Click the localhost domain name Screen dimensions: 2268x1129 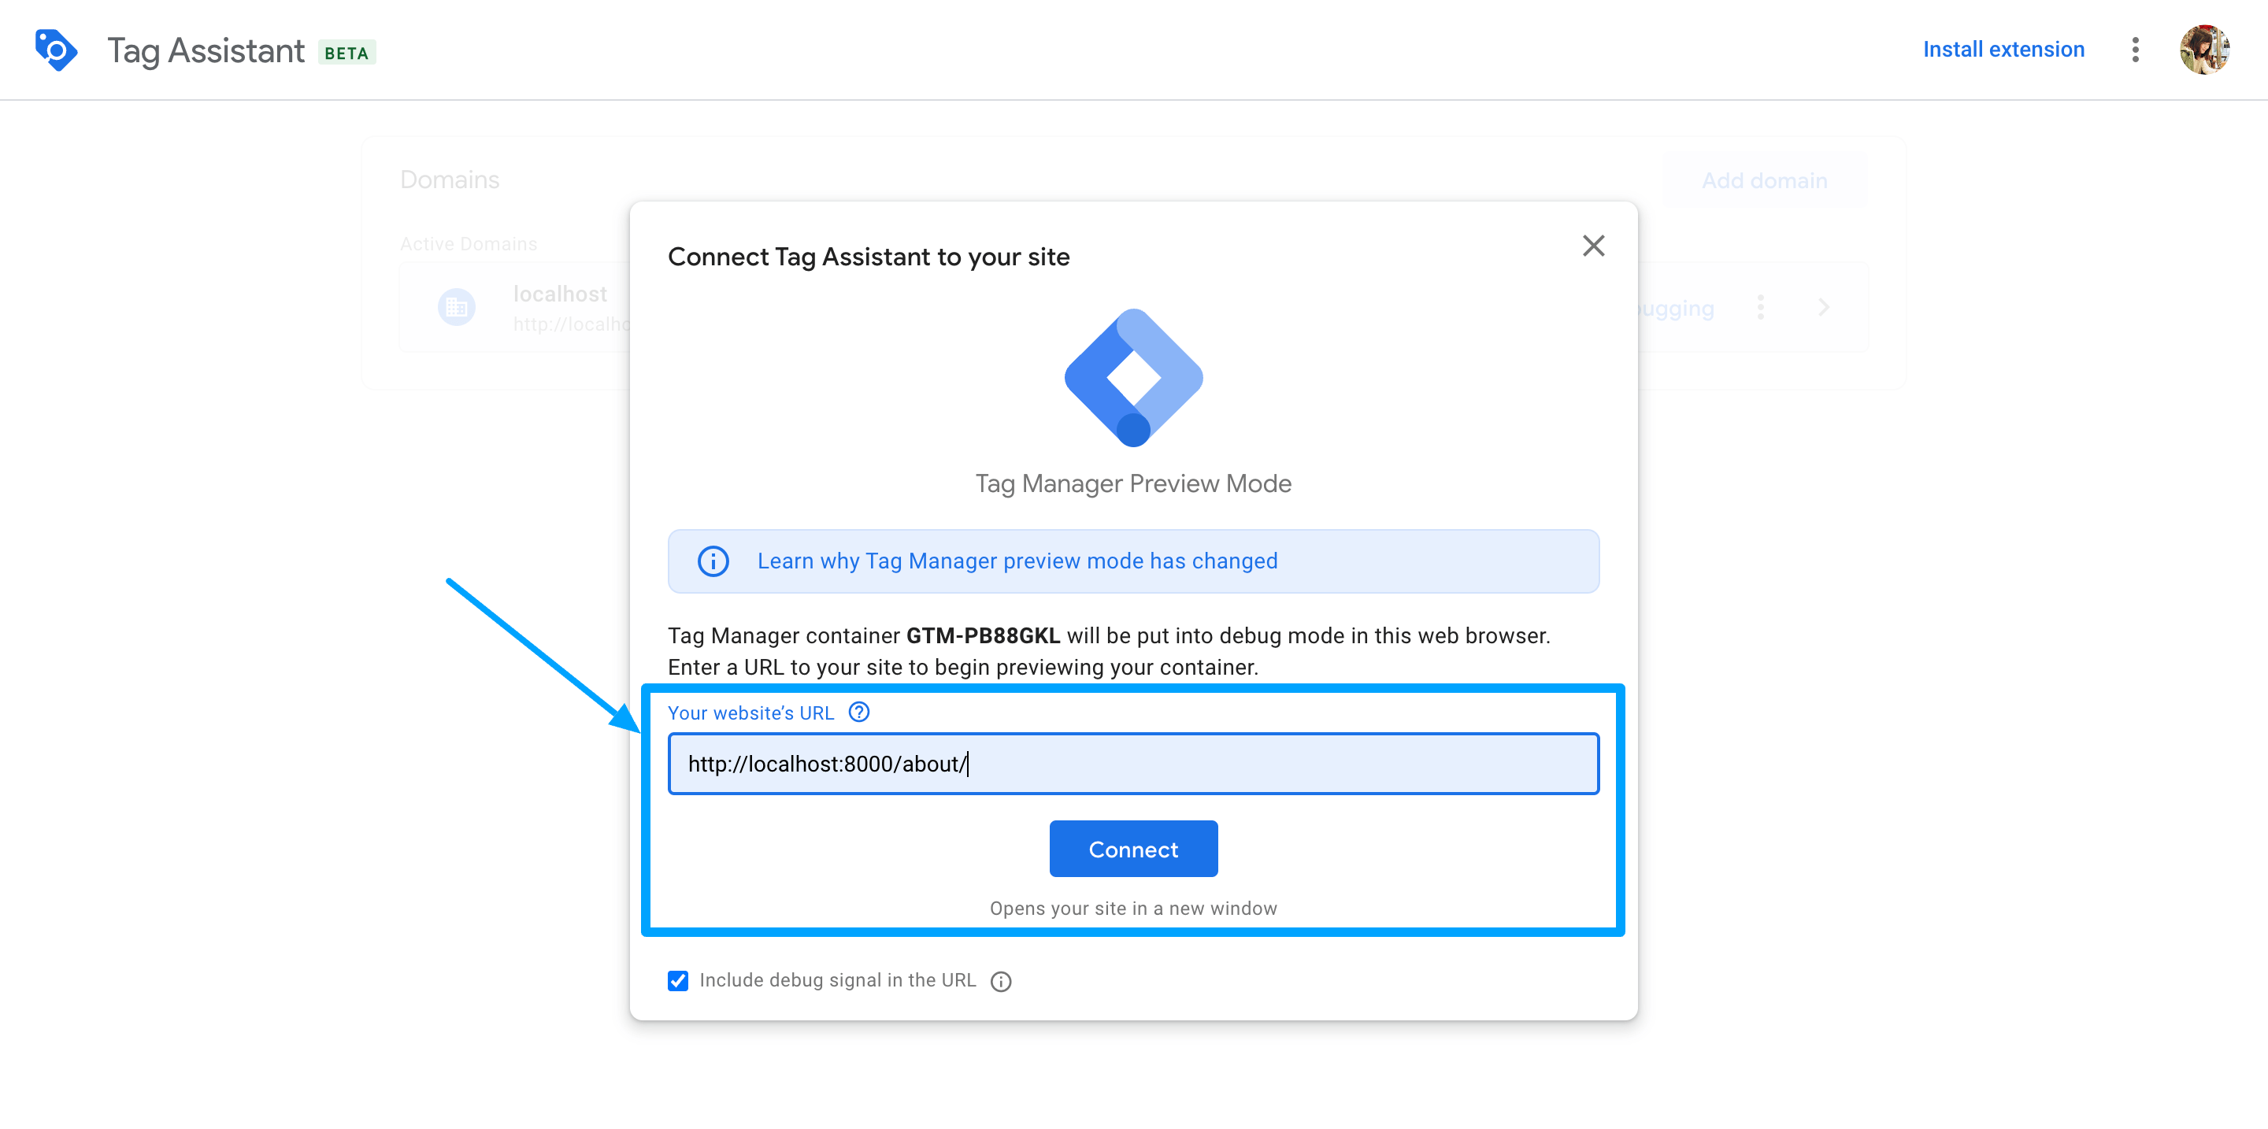tap(560, 294)
